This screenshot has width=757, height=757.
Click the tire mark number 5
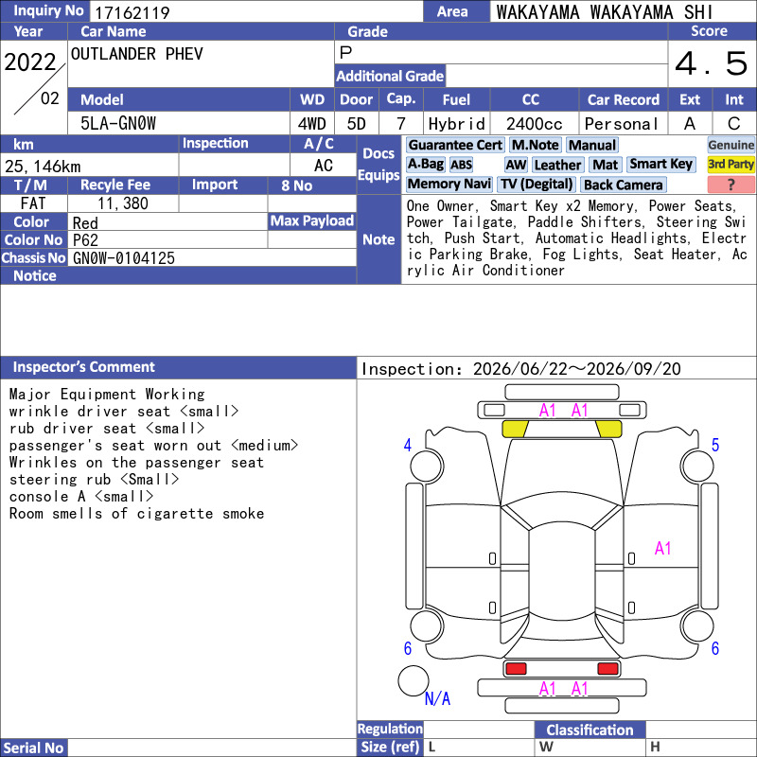point(715,445)
